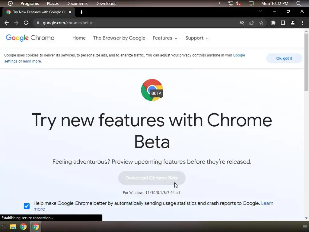Open the Downloads menu
Viewport: 309px width, 232px height.
[106, 3]
